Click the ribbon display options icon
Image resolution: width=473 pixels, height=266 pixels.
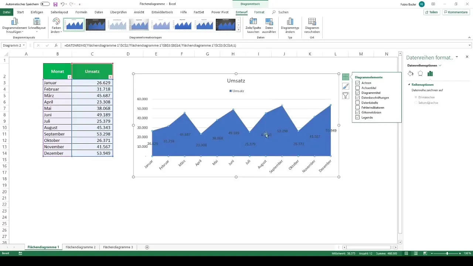(433, 4)
